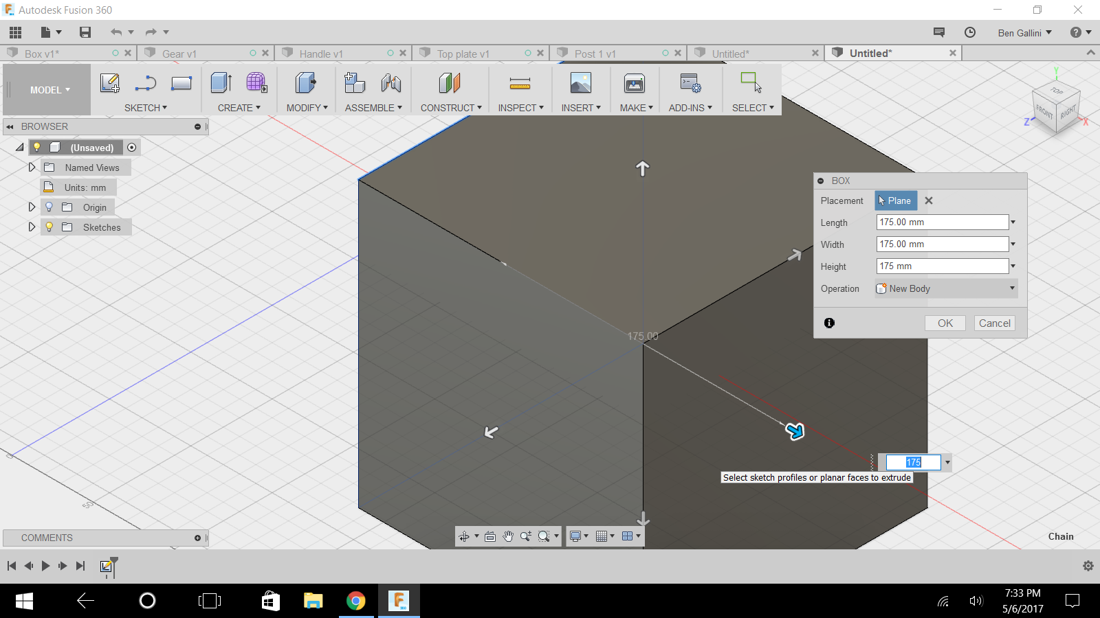The image size is (1100, 618).
Task: Click the Add-Ins scripts icon
Action: click(x=690, y=83)
